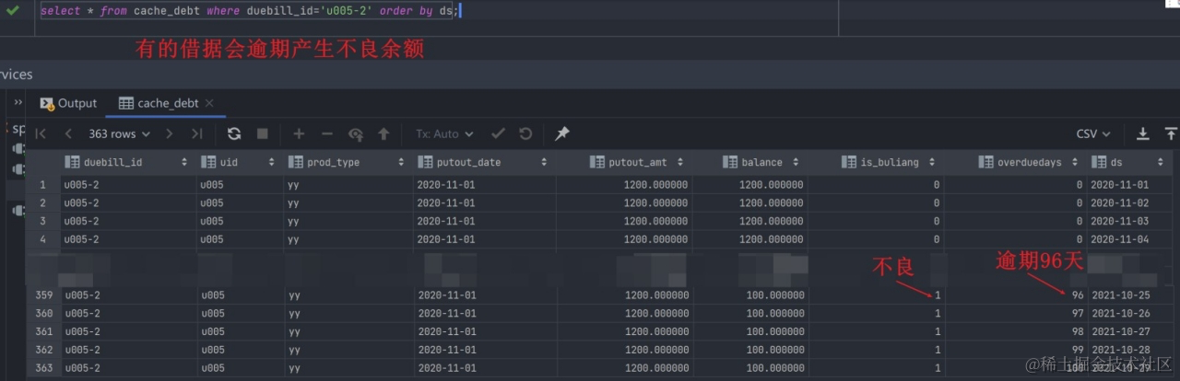This screenshot has height=381, width=1180.
Task: Open the 363 rows page size dropdown
Action: pos(119,133)
